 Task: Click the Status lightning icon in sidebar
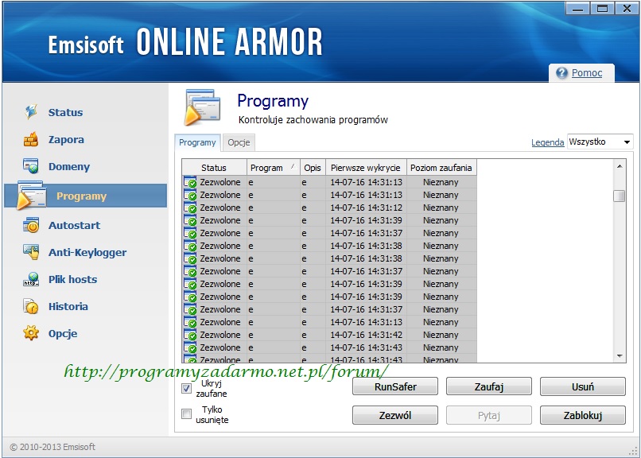click(31, 112)
